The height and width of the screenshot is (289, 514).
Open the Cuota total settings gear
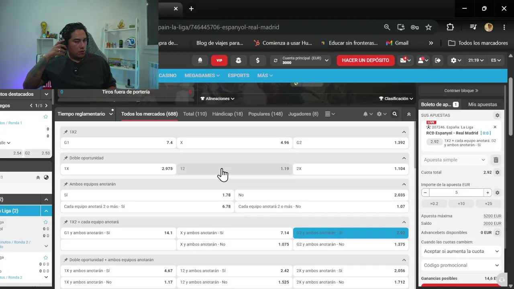pos(497,172)
